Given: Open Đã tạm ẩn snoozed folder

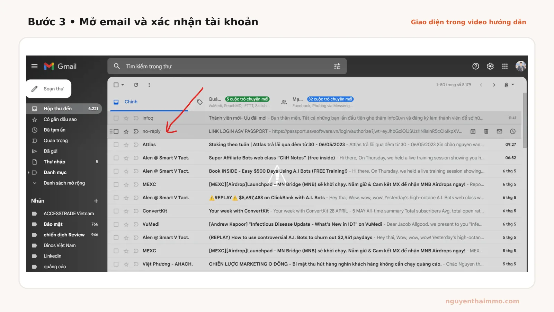Looking at the screenshot, I should [x=64, y=130].
